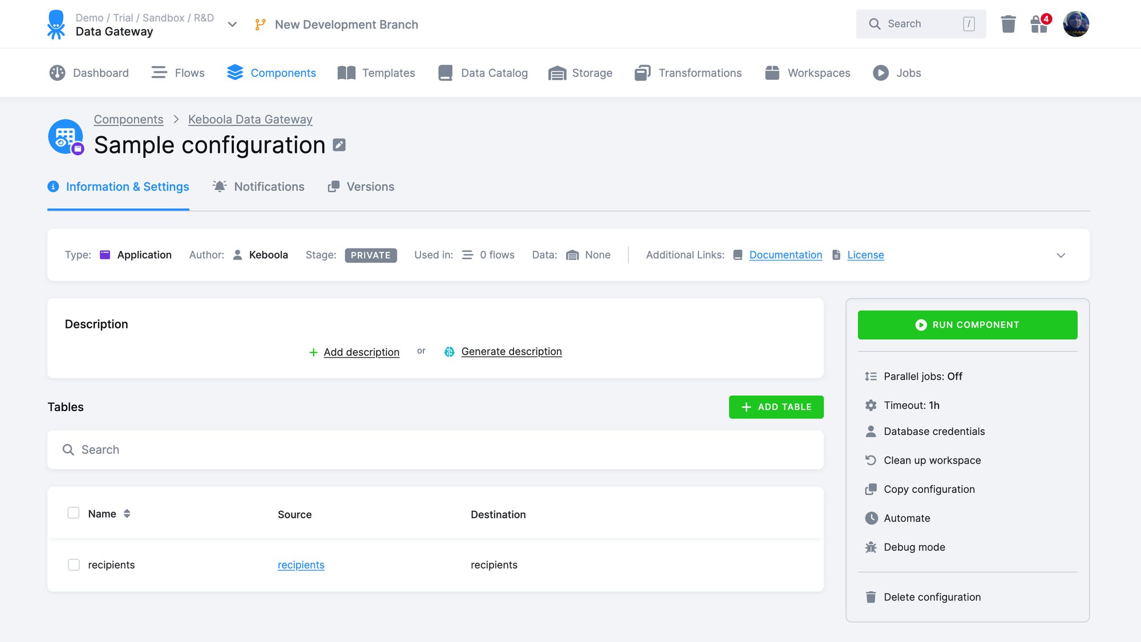Toggle the select-all checkbox in the table header

pos(74,513)
